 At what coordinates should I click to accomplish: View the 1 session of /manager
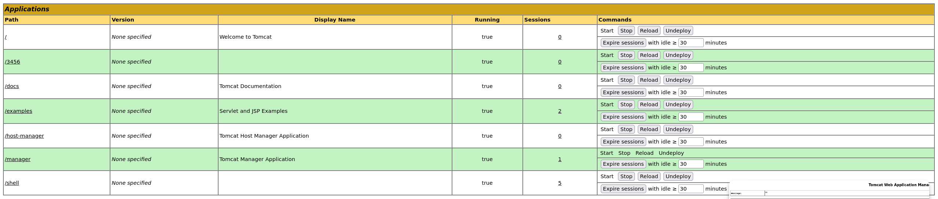point(560,159)
